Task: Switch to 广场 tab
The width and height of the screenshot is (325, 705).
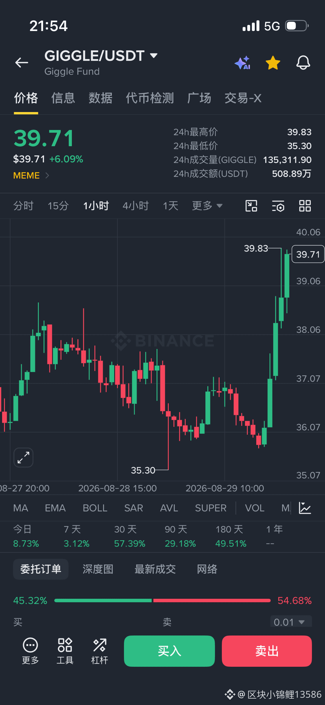Action: point(199,98)
